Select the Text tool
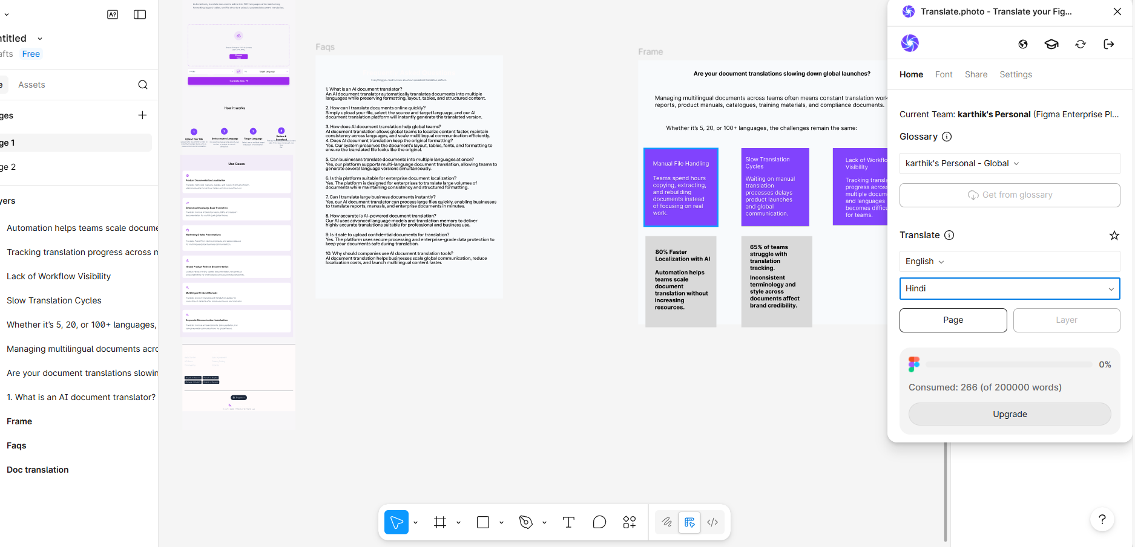 coord(568,522)
